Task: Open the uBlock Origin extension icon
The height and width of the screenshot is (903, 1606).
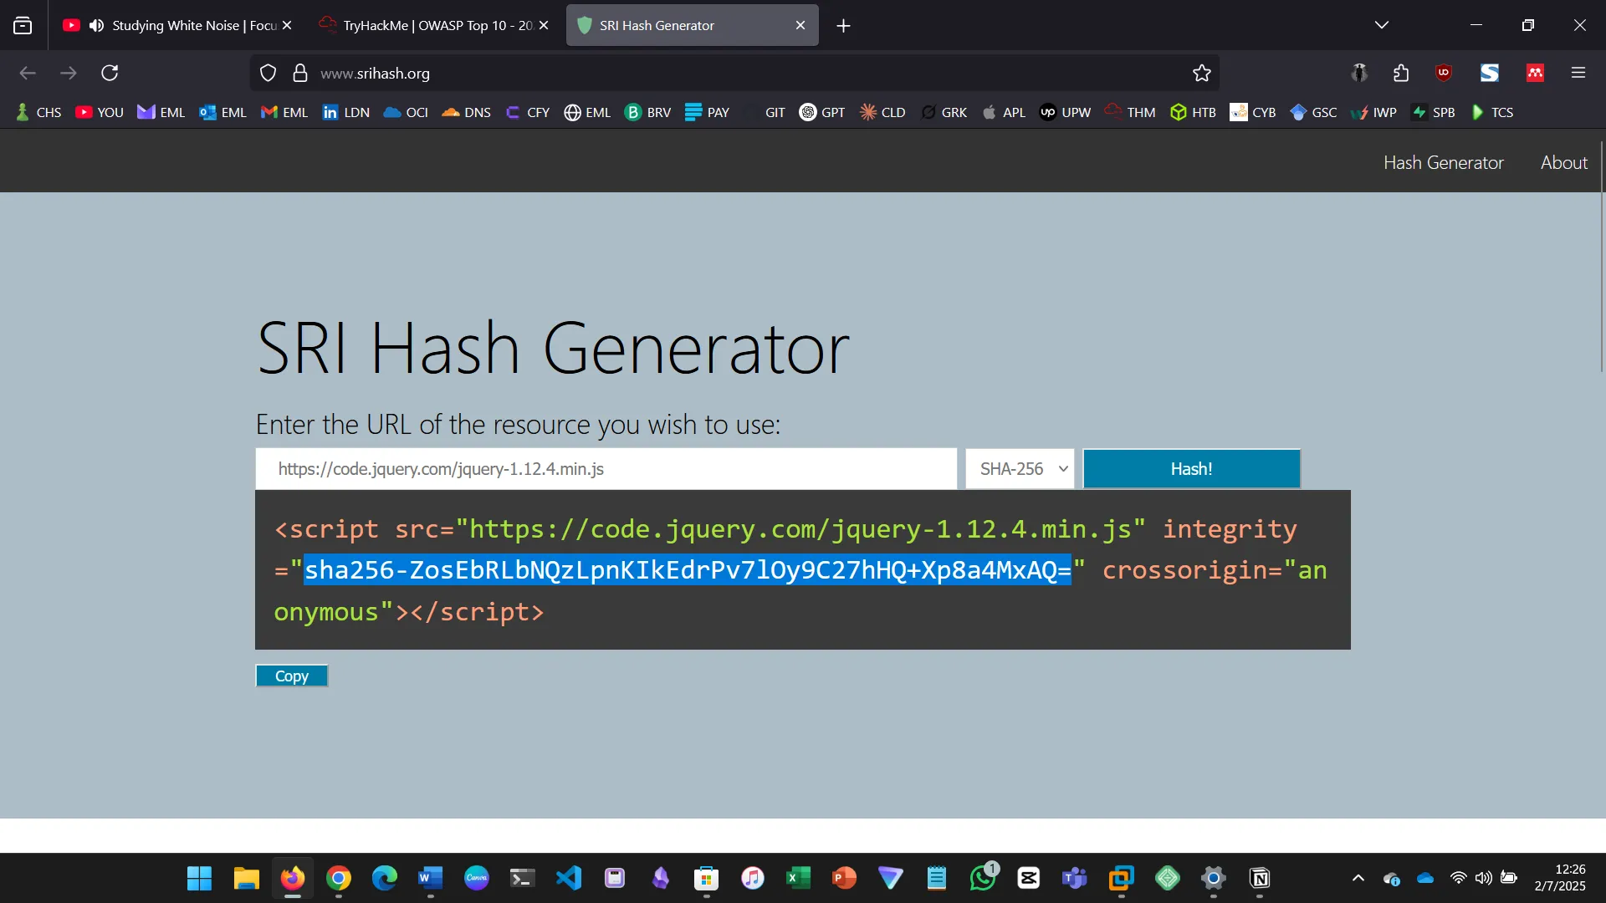Action: click(x=1444, y=74)
